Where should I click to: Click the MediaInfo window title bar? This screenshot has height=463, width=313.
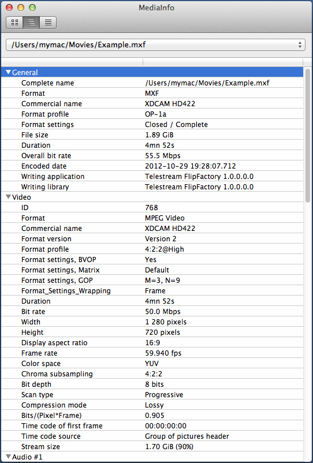156,8
